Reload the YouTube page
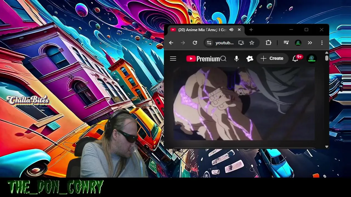The height and width of the screenshot is (197, 351). pos(195,43)
